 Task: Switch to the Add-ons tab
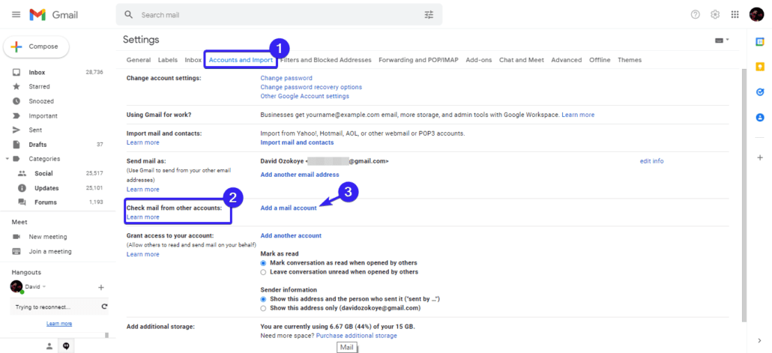coord(478,60)
